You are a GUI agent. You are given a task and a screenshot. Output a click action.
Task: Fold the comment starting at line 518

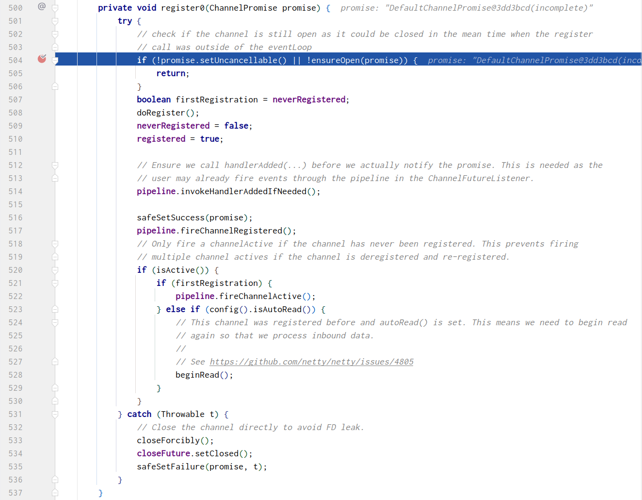[x=55, y=244]
